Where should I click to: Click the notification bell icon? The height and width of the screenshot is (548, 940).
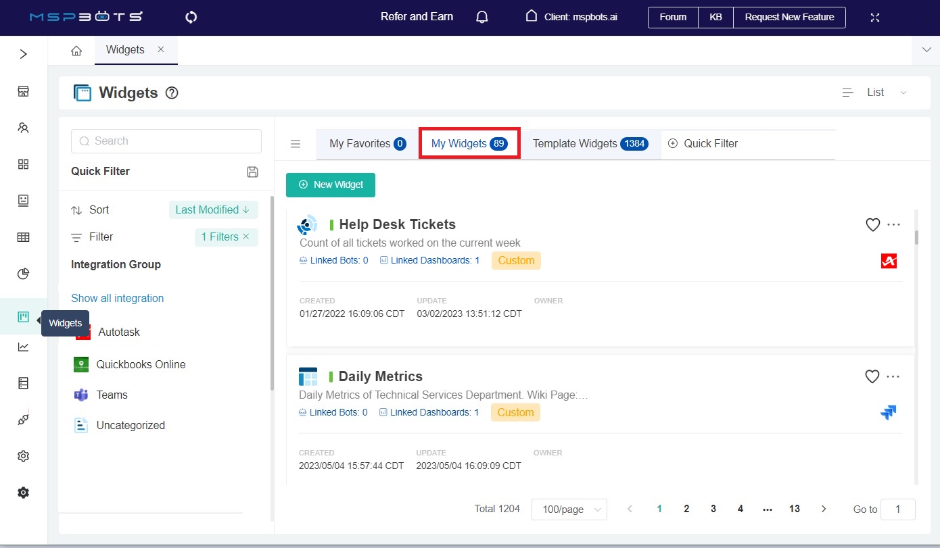pos(482,17)
